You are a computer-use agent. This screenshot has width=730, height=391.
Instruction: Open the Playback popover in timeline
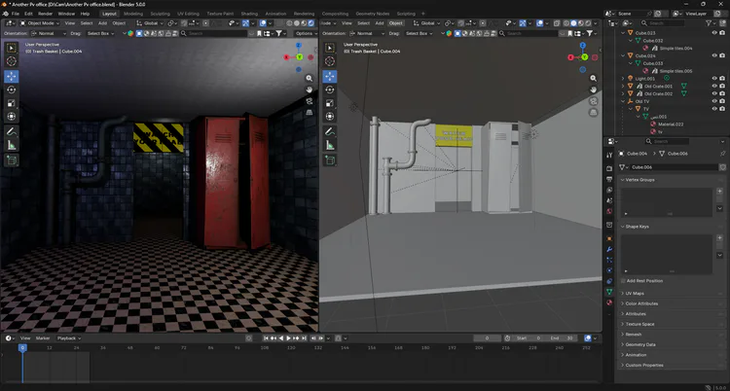67,338
